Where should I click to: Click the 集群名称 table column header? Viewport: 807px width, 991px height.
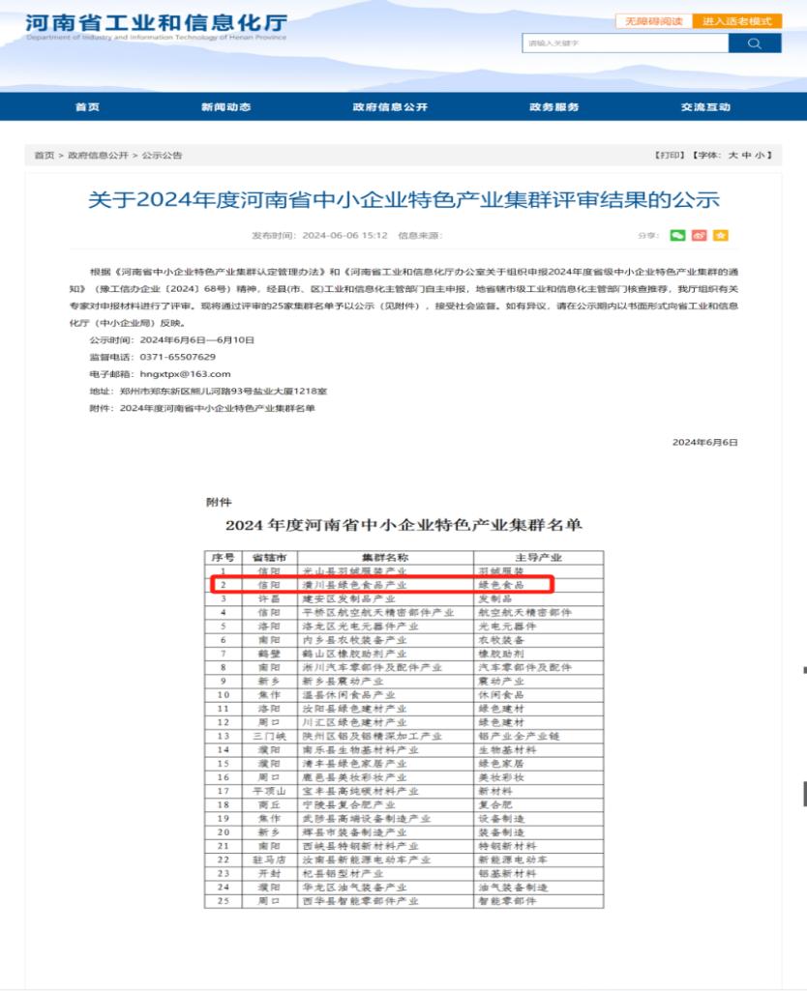(x=385, y=558)
